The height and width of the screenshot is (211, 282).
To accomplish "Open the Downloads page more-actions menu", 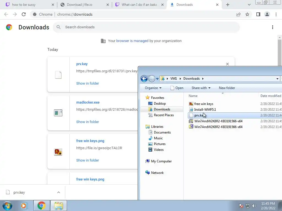I will 273,27.
